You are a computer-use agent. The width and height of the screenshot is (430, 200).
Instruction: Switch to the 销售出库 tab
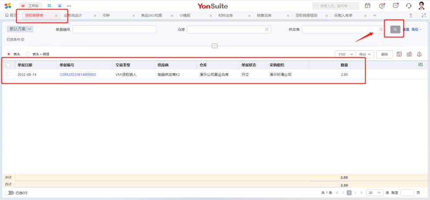pyautogui.click(x=264, y=15)
